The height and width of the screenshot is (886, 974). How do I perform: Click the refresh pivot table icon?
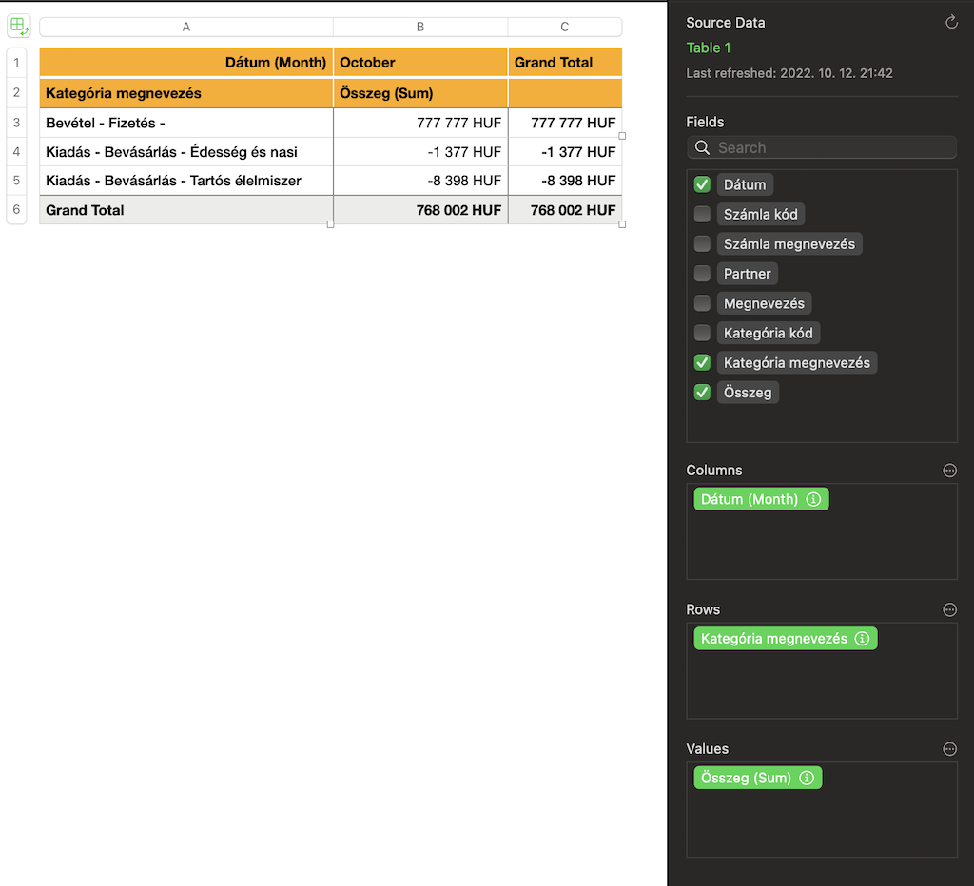pos(951,23)
